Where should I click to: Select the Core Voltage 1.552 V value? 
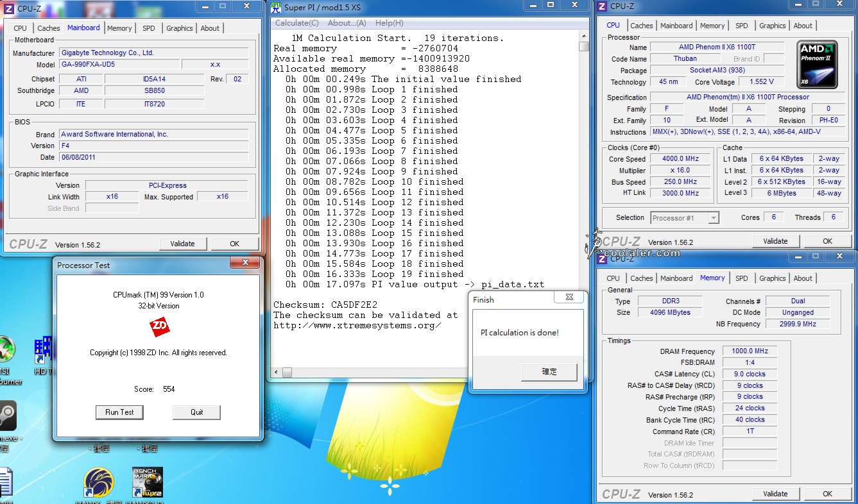pos(762,82)
